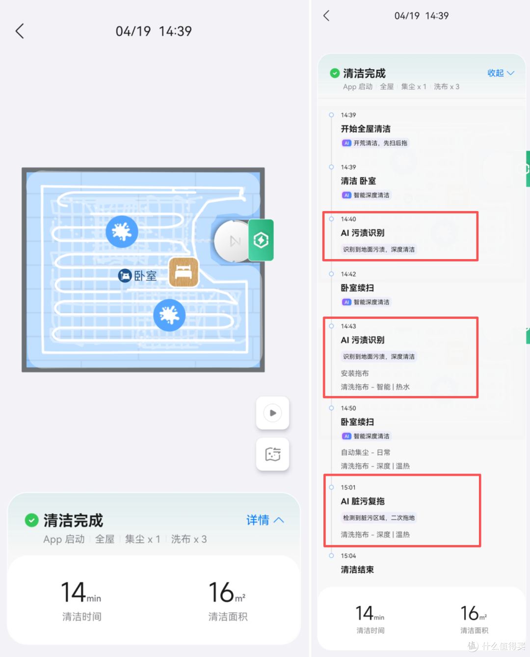Go back from the left map screen
The width and height of the screenshot is (530, 657).
pos(20,31)
